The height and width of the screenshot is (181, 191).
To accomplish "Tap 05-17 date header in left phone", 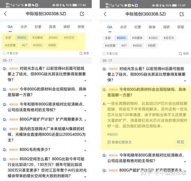I will (x=8, y=60).
